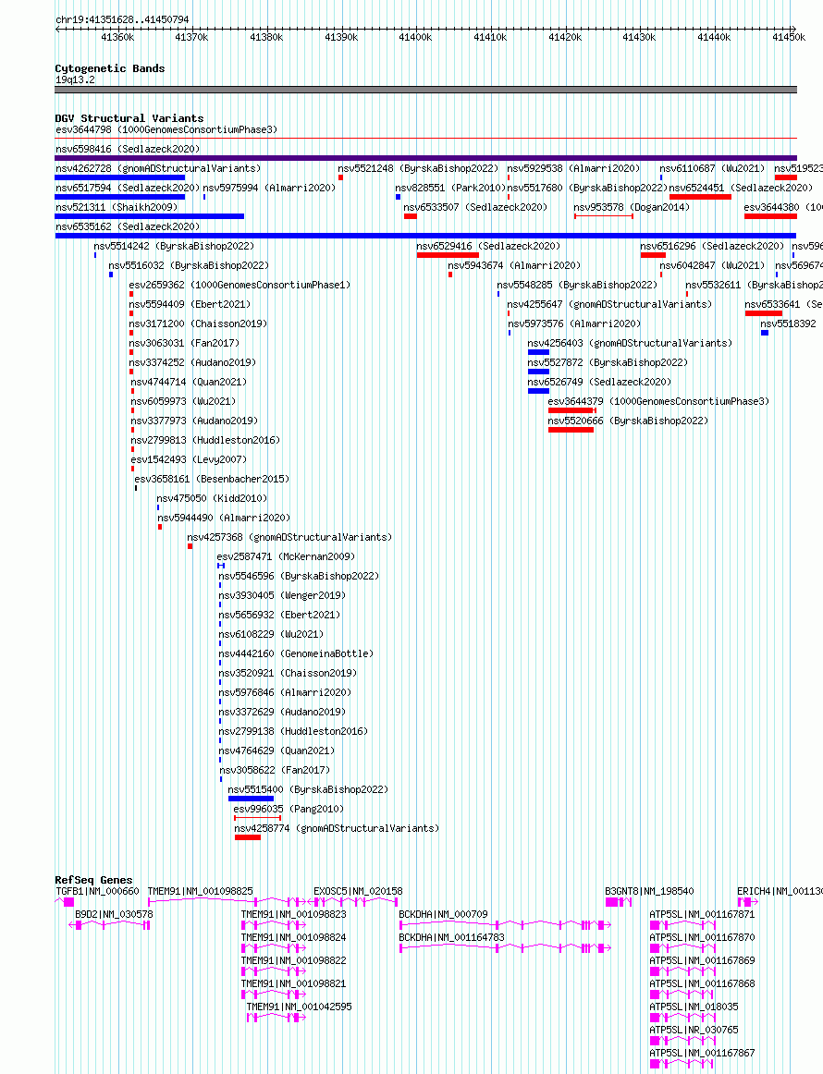Viewport: 823px width, 1074px height.
Task: Select nsv5527872 ByrskaBishop2022 label
Action: point(608,362)
